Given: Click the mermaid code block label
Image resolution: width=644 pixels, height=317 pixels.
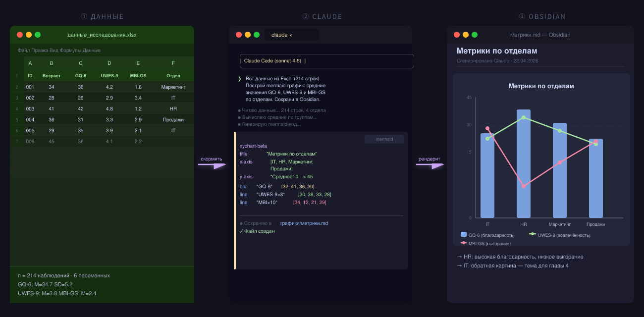Looking at the screenshot, I should 384,139.
